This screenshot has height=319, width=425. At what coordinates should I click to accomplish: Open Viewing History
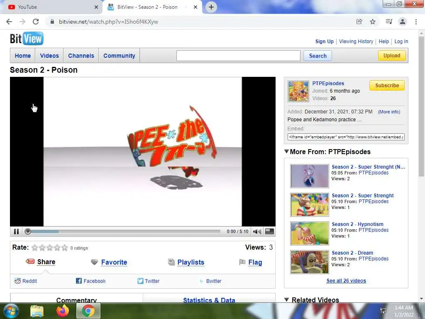click(356, 42)
